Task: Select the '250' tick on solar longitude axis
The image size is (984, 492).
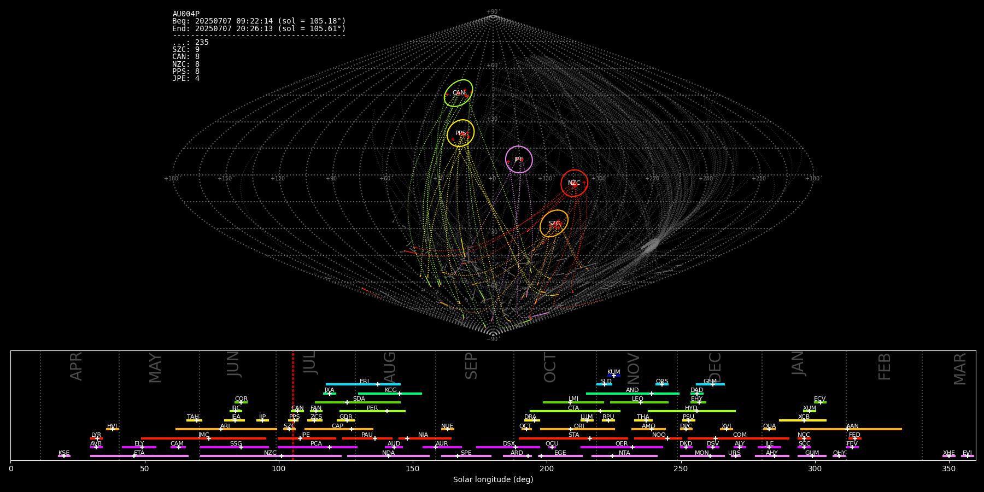Action: [681, 469]
